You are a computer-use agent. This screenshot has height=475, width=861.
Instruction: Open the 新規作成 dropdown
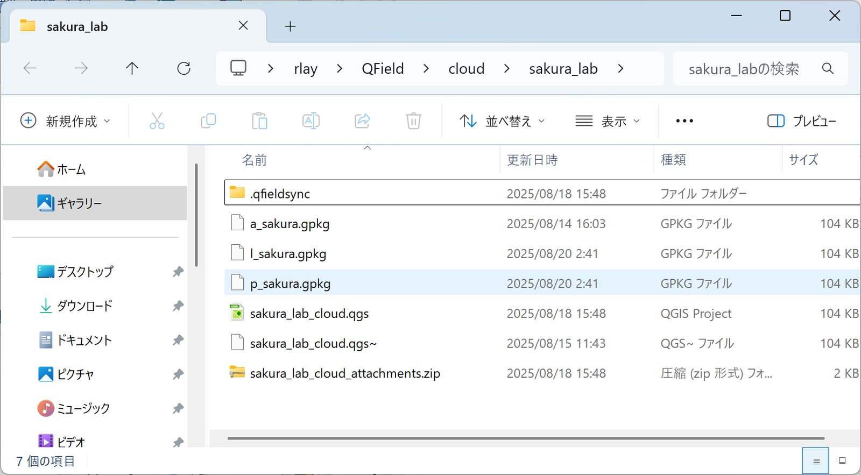[x=65, y=121]
